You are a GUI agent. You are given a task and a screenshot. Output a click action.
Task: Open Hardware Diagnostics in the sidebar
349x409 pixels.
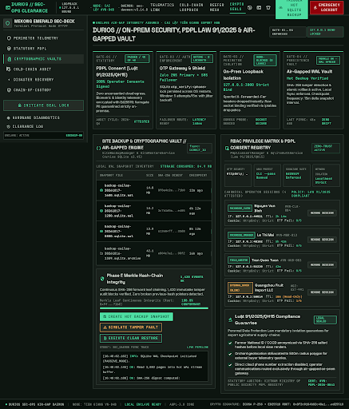coord(44,117)
